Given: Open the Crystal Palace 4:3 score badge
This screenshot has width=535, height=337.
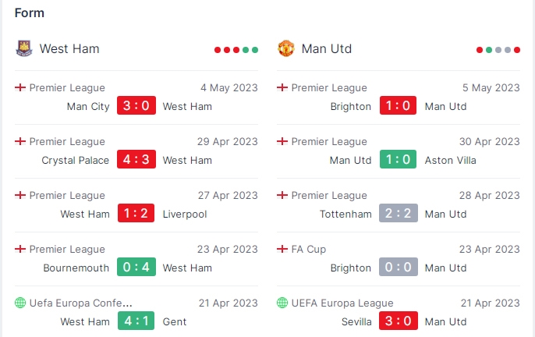Looking at the screenshot, I should pos(136,159).
